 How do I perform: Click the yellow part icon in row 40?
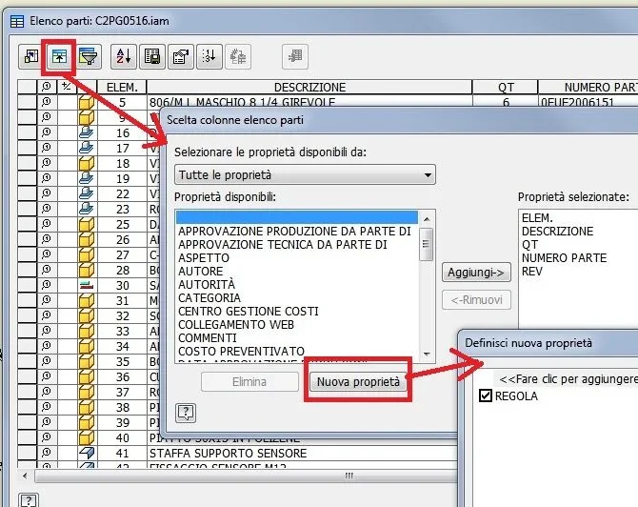(x=87, y=437)
